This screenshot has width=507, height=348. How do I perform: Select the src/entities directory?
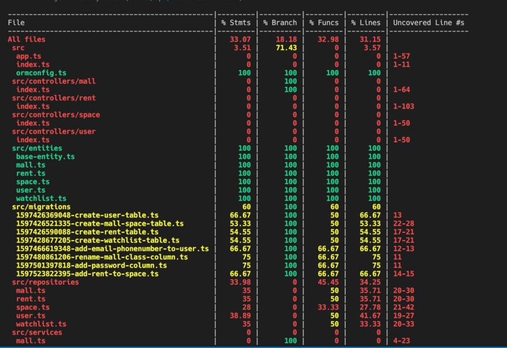coord(37,148)
